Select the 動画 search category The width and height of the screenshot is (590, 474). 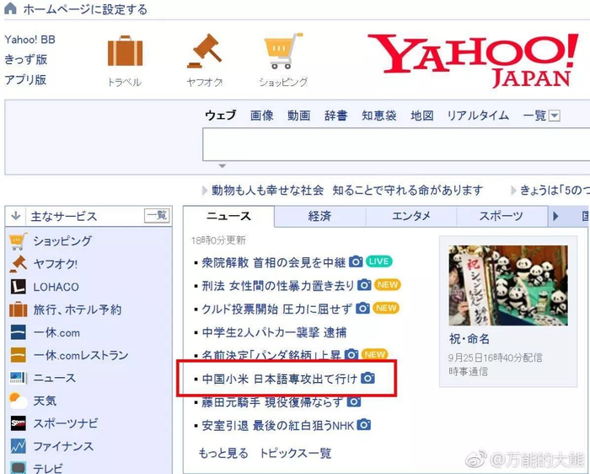298,116
